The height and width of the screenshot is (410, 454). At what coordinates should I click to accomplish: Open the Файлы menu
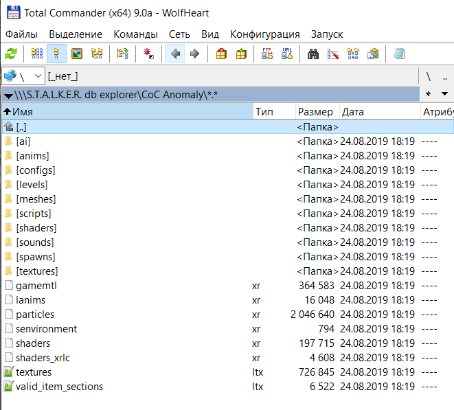coord(21,34)
